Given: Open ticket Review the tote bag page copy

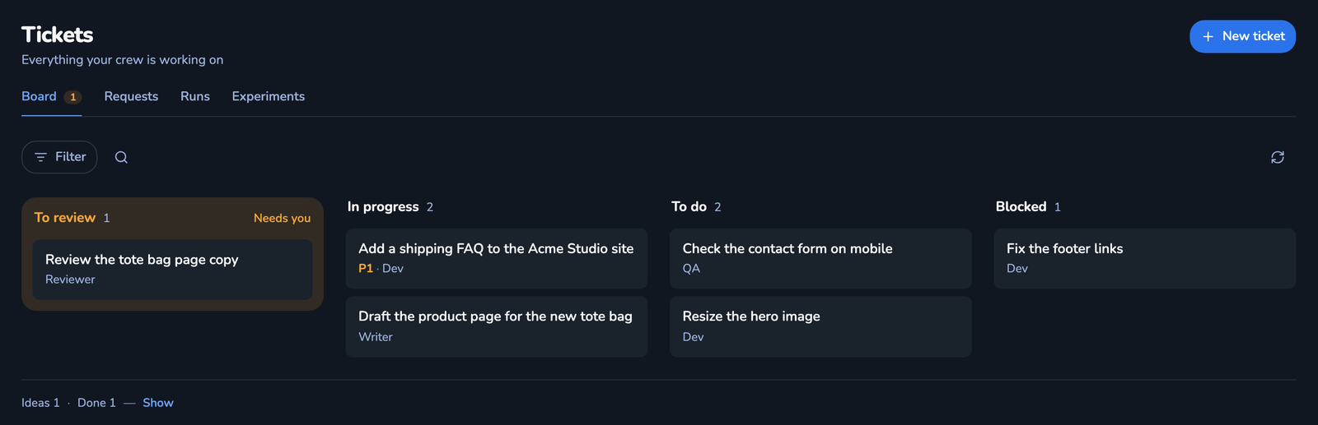Looking at the screenshot, I should click(x=172, y=270).
